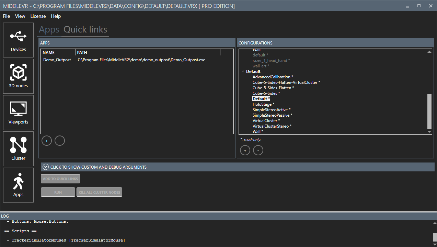The image size is (437, 247).
Task: Click Add to Quick Links button
Action: [x=60, y=179]
